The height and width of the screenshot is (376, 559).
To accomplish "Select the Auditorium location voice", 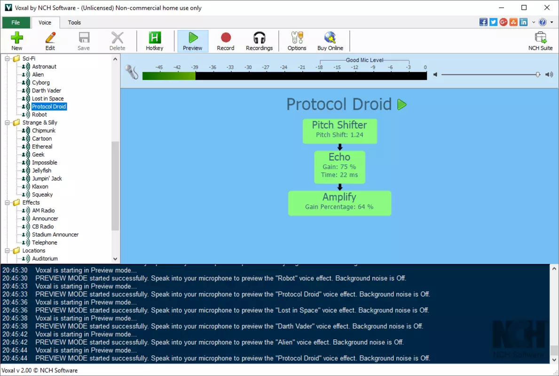I will click(x=45, y=259).
